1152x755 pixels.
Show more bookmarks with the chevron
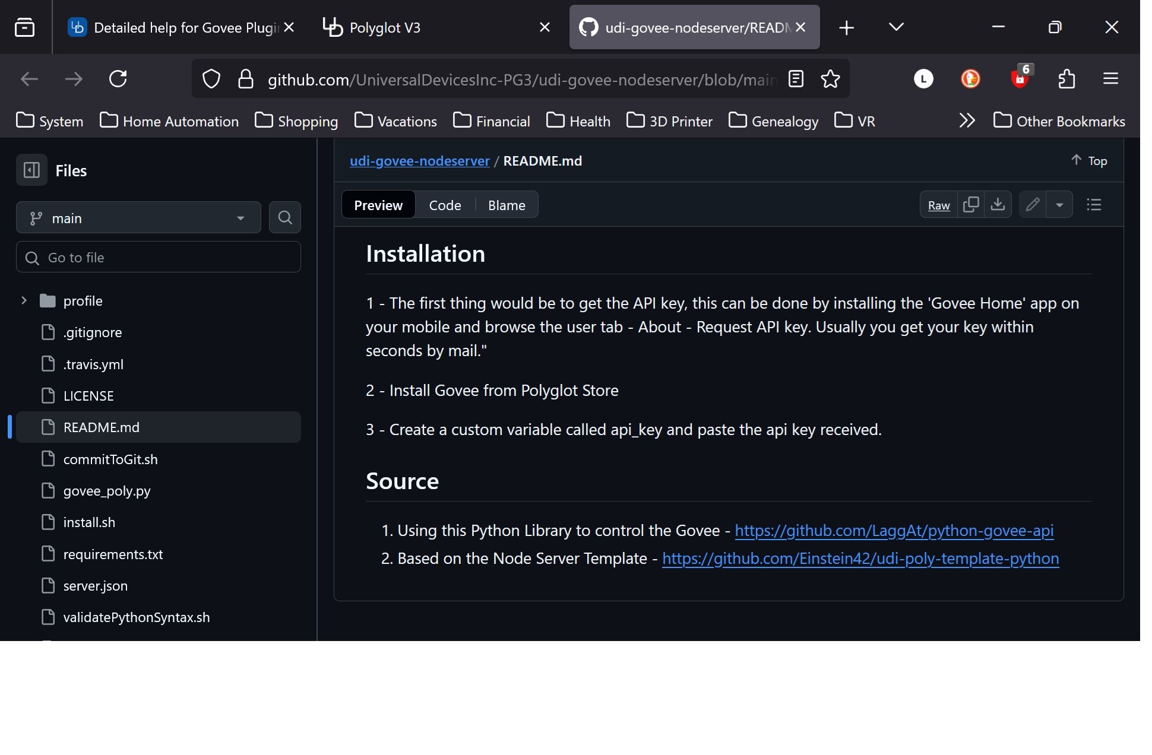pos(967,120)
